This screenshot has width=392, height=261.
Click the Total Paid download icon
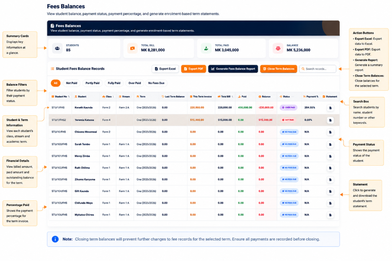tap(206, 48)
